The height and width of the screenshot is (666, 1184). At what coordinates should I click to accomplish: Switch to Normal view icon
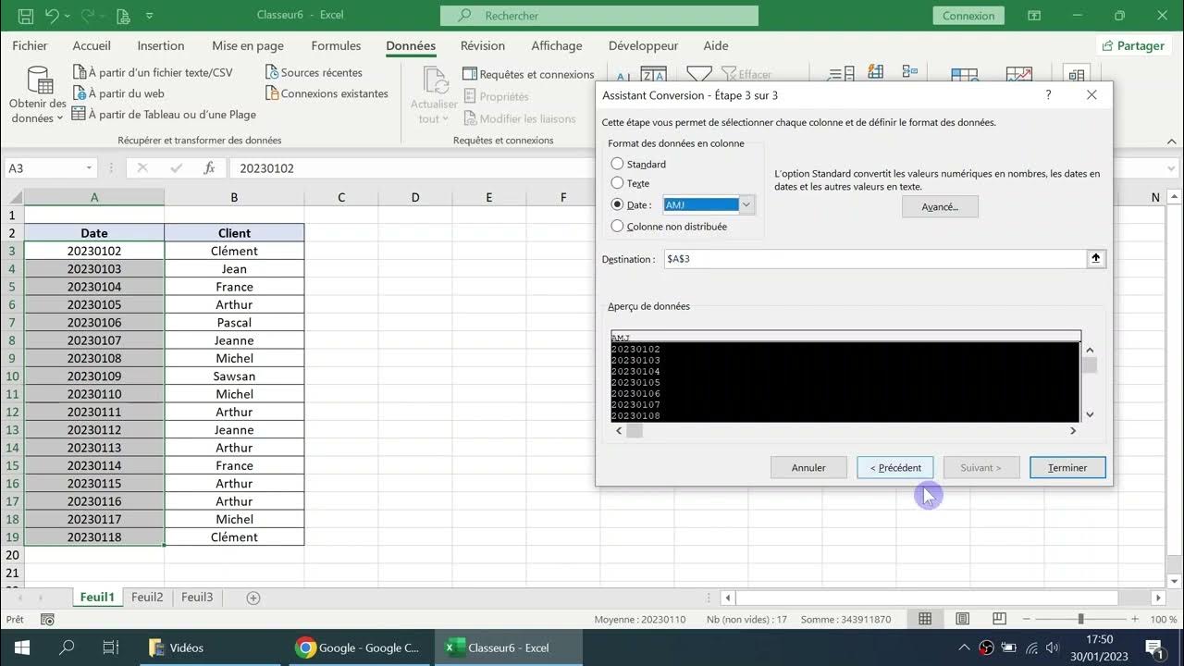[925, 619]
